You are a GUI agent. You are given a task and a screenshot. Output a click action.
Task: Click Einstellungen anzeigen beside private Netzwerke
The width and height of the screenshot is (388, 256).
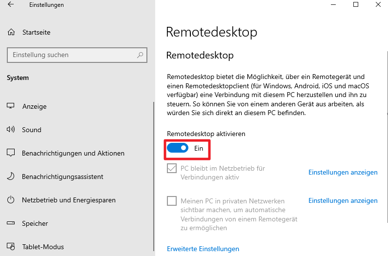343,200
